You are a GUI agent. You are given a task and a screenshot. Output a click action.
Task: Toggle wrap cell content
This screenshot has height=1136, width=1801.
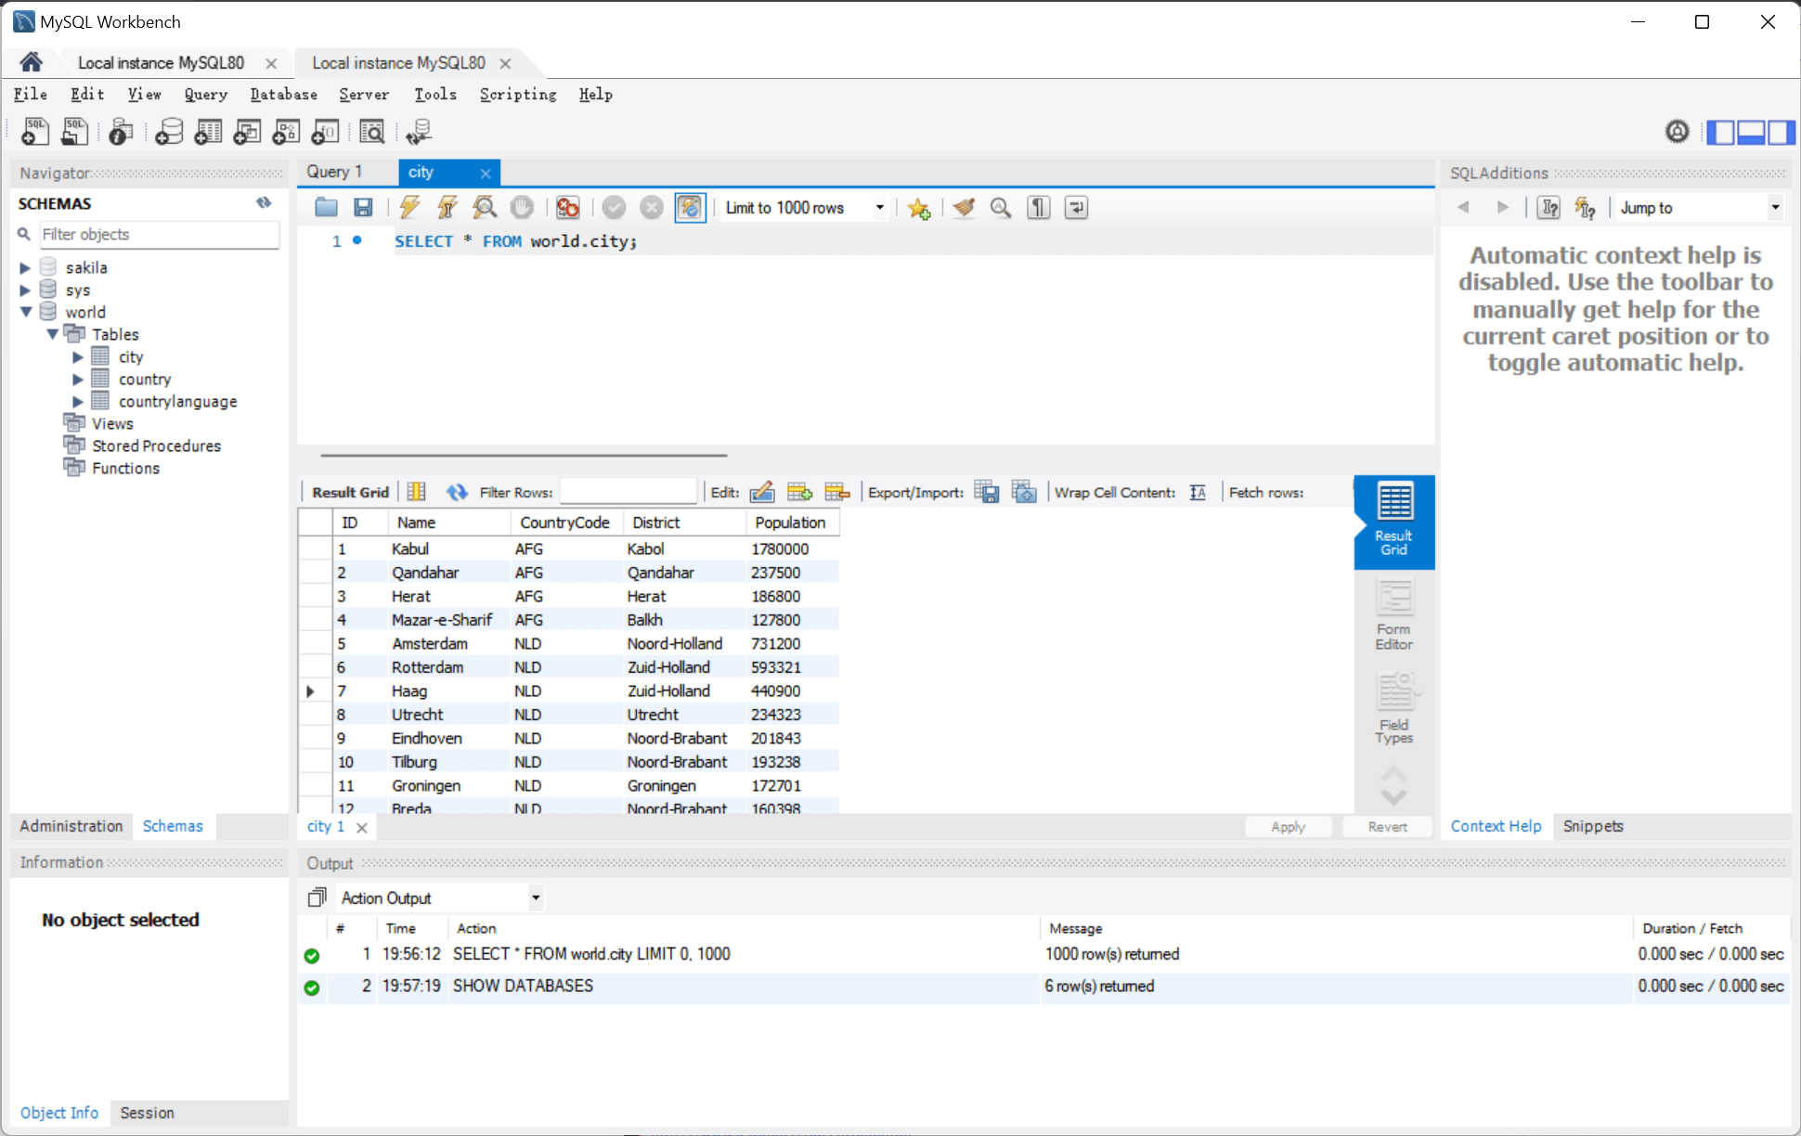(1198, 492)
